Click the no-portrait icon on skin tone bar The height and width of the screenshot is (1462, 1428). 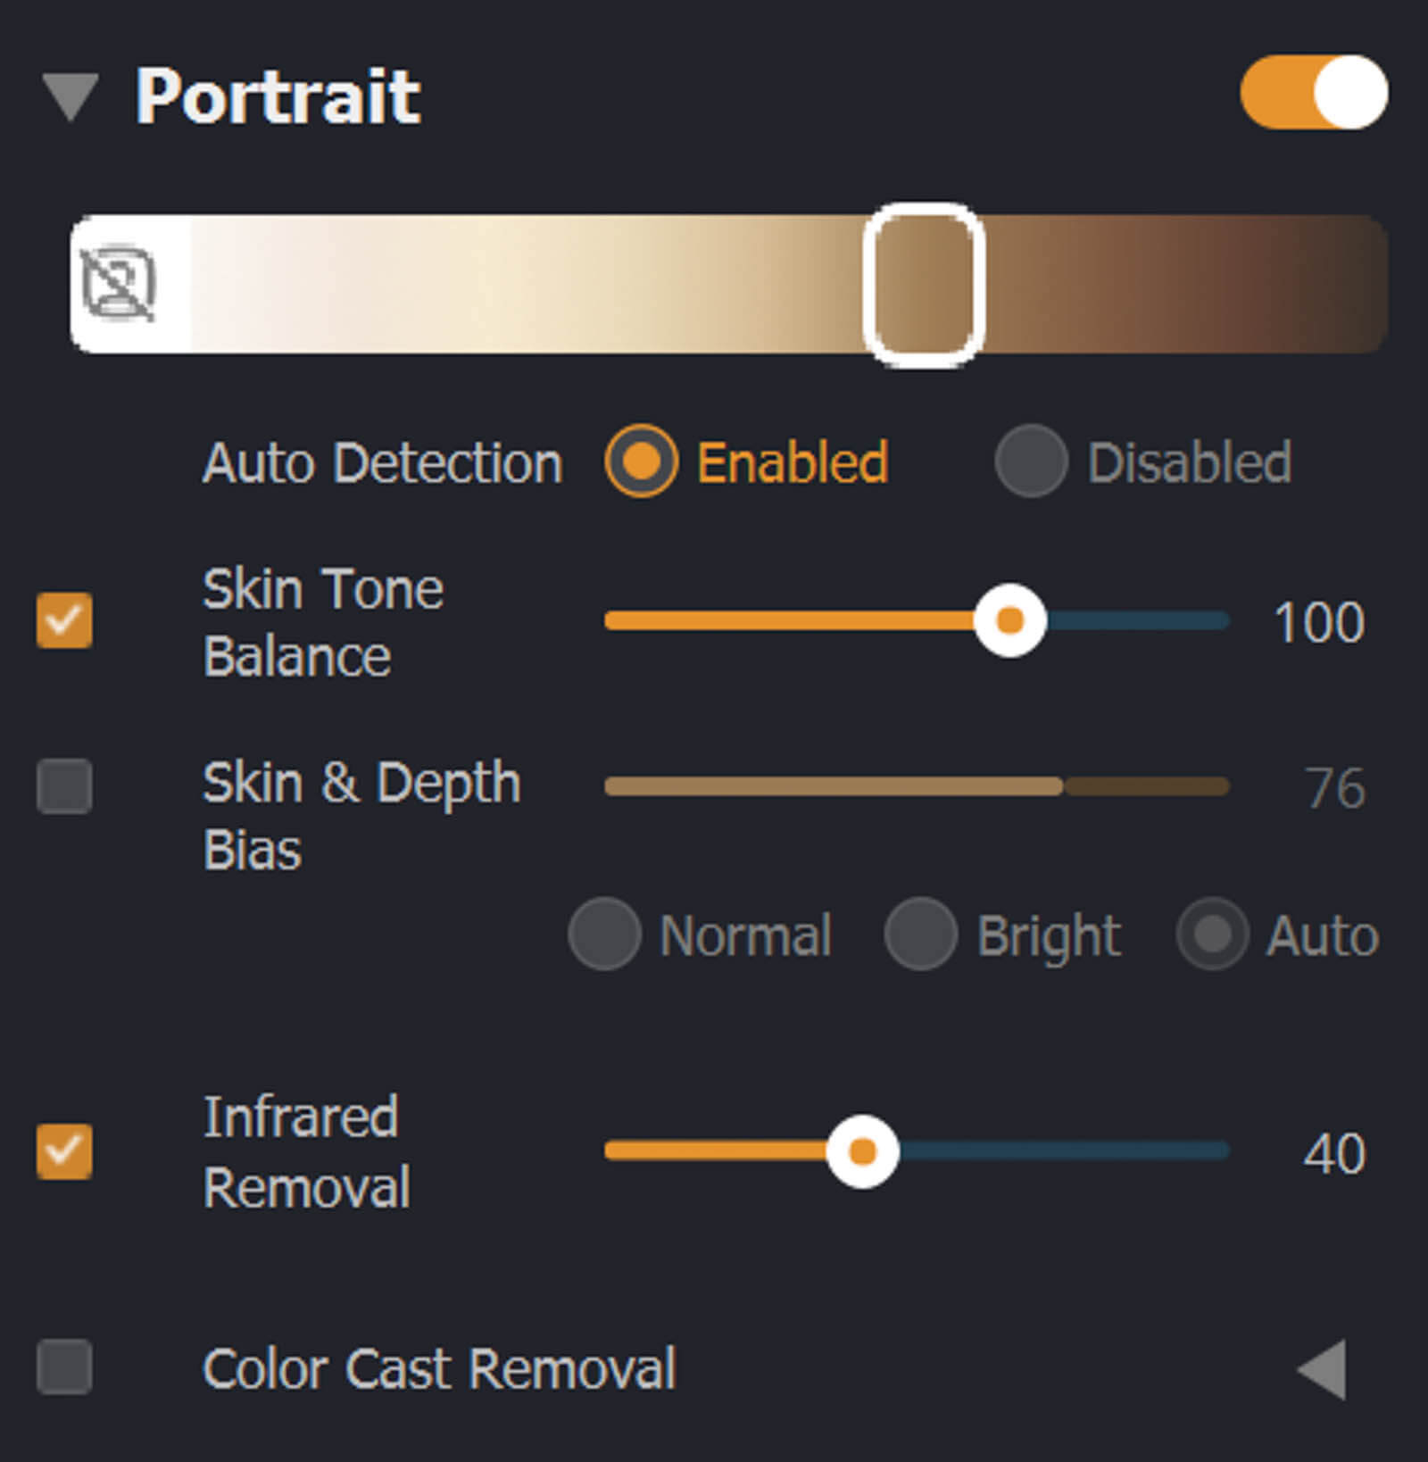[x=118, y=284]
